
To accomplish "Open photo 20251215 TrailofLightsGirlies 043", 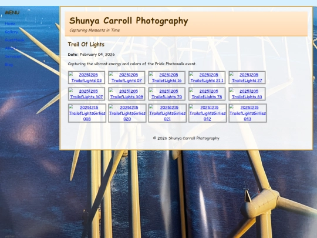I will [x=248, y=113].
